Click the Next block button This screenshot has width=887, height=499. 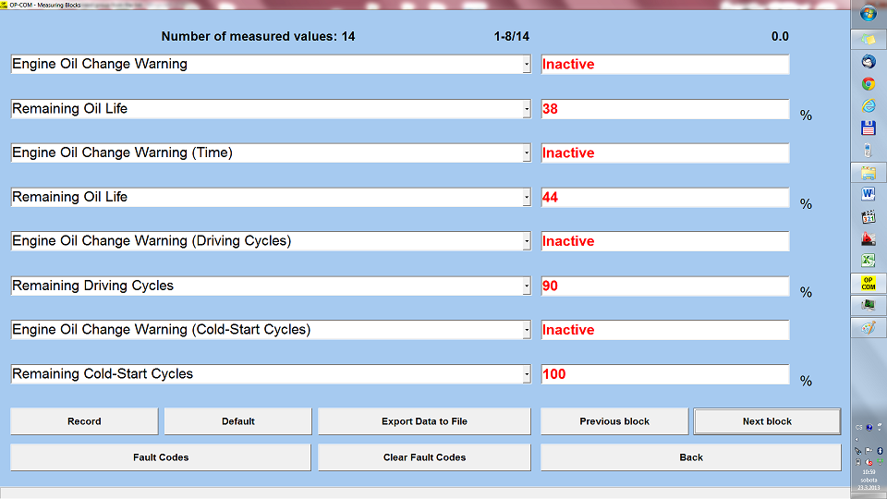tap(767, 421)
